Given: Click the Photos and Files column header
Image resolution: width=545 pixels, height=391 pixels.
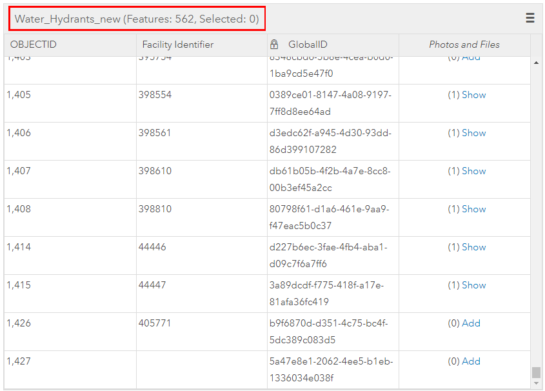Looking at the screenshot, I should (464, 45).
